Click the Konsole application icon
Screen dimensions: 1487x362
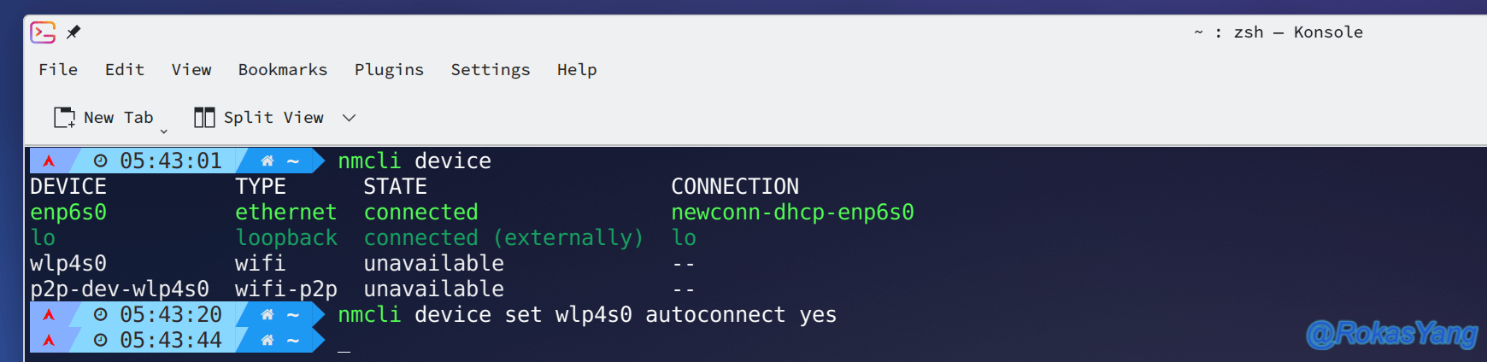point(43,32)
